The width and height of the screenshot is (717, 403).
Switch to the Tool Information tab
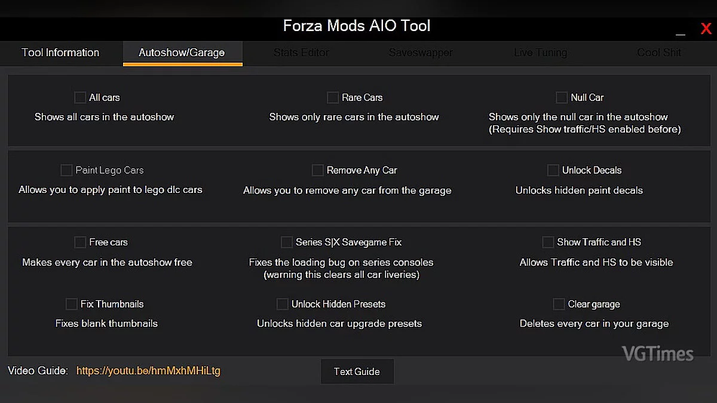click(60, 53)
